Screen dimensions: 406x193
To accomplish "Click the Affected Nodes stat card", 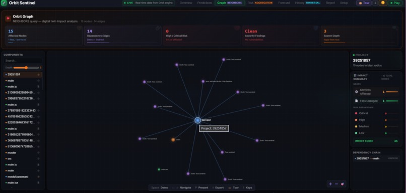I will coord(44,36).
